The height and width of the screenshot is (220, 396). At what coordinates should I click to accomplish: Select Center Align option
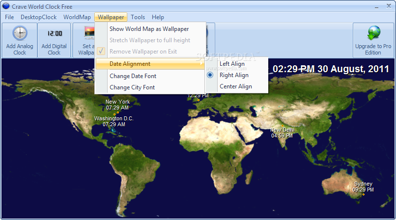[237, 86]
